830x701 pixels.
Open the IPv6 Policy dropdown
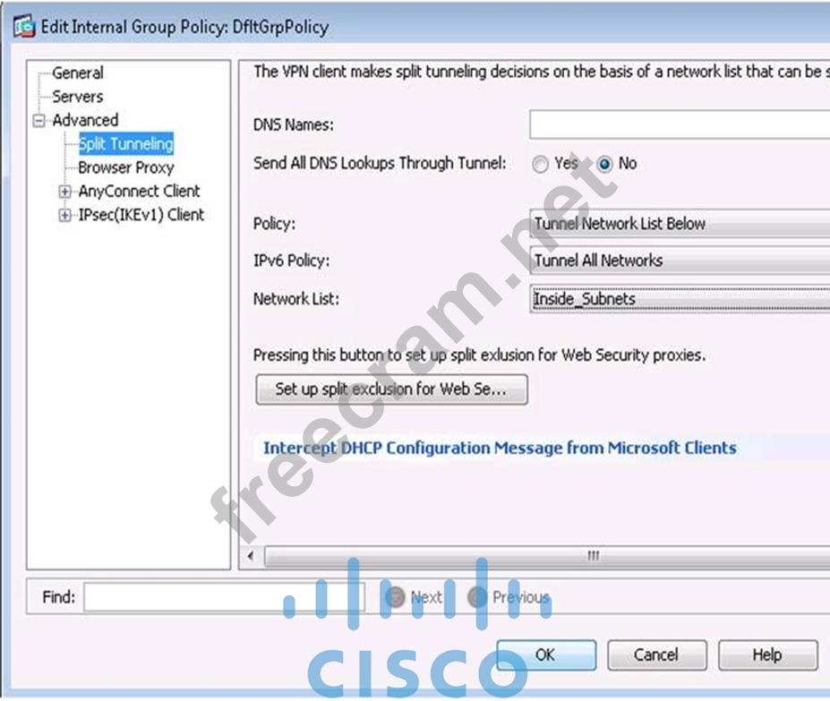pos(680,261)
